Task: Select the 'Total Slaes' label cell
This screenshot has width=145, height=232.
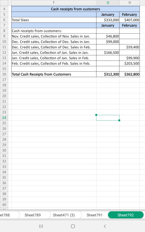Action: click(x=54, y=20)
